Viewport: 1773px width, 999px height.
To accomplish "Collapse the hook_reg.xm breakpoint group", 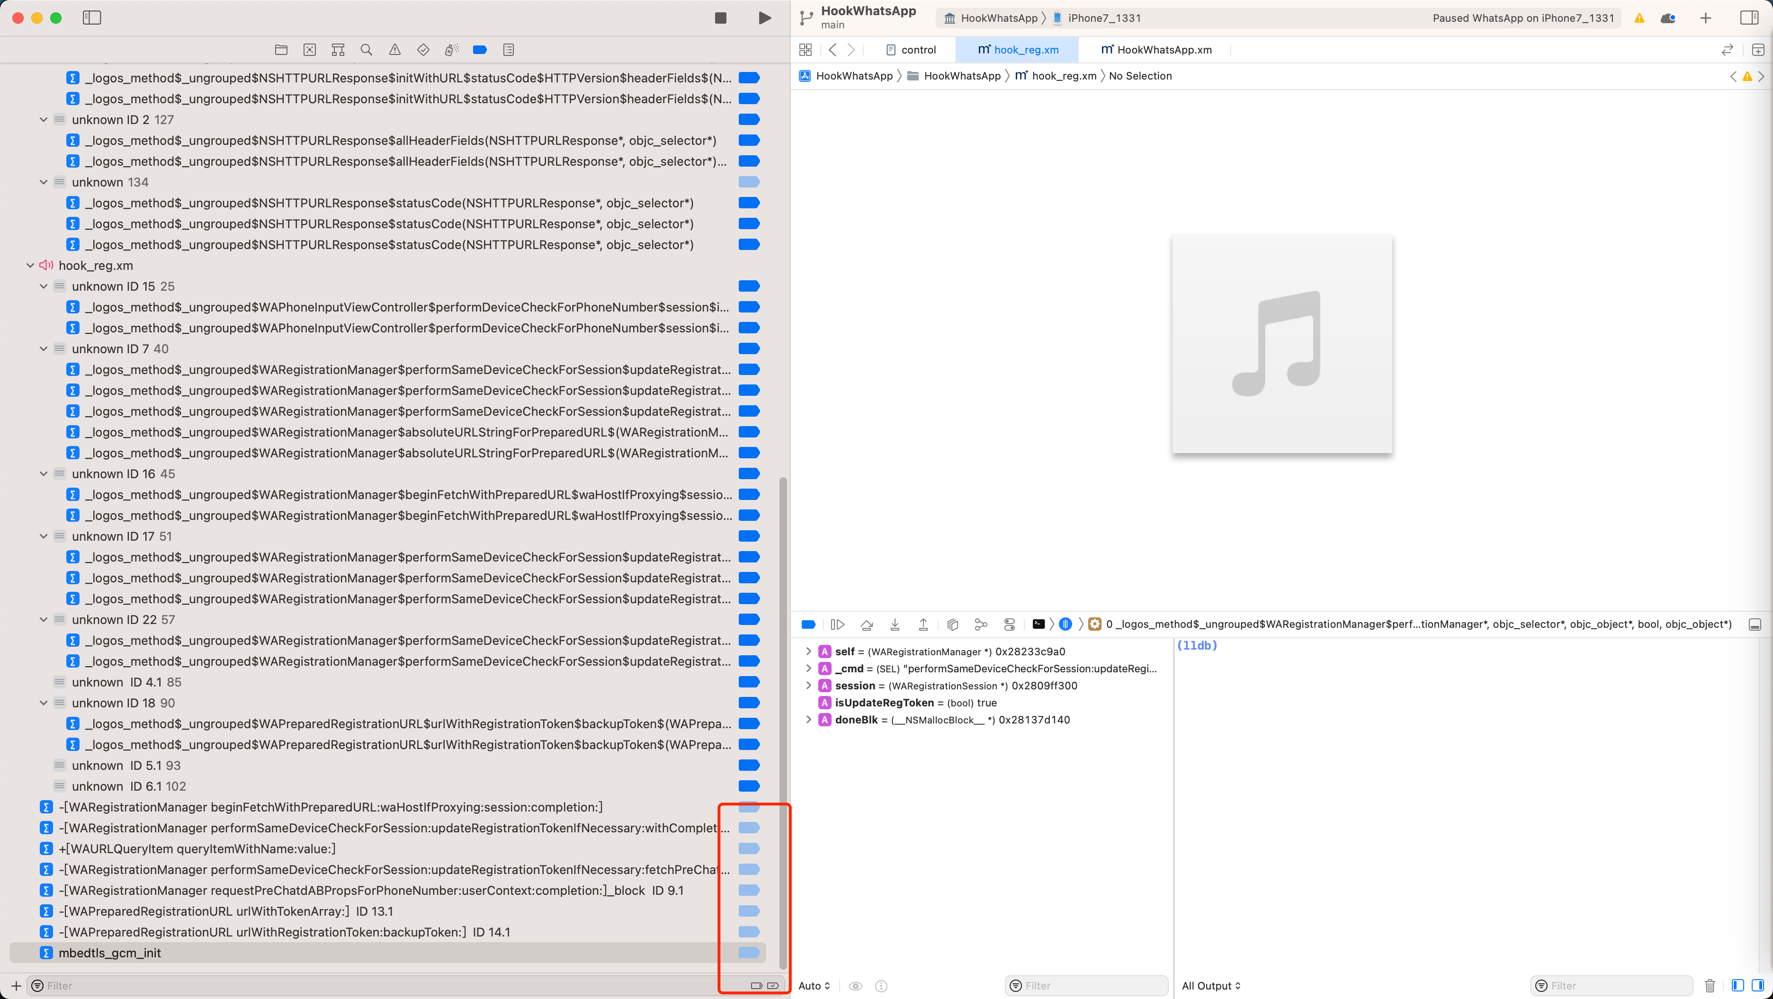I will pos(30,266).
